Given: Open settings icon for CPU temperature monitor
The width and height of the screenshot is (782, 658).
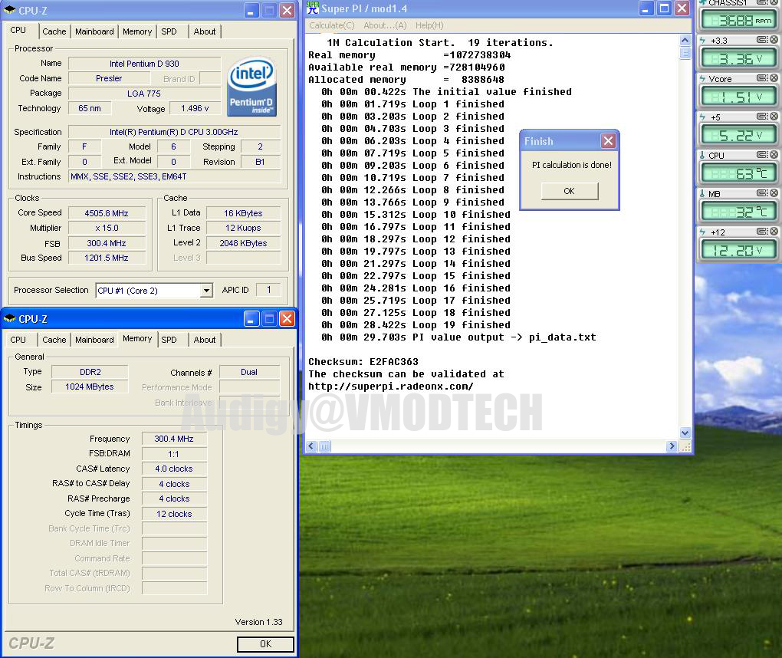Looking at the screenshot, I should point(762,155).
